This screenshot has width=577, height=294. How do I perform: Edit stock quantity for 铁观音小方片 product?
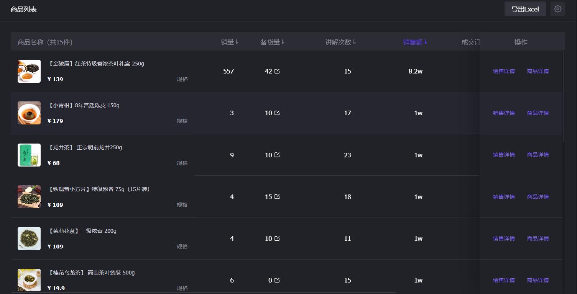(x=277, y=197)
